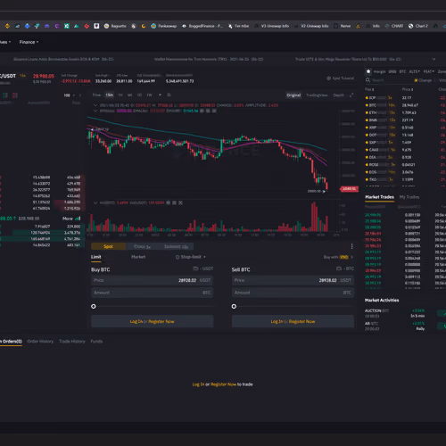Switch the chart to Original view
Image resolution: width=446 pixels, height=446 pixels.
(293, 95)
